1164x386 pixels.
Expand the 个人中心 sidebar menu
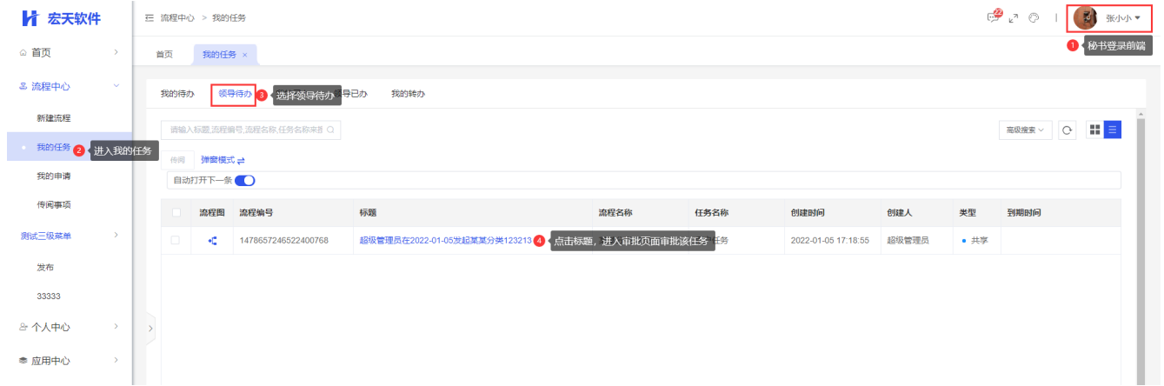tap(66, 328)
